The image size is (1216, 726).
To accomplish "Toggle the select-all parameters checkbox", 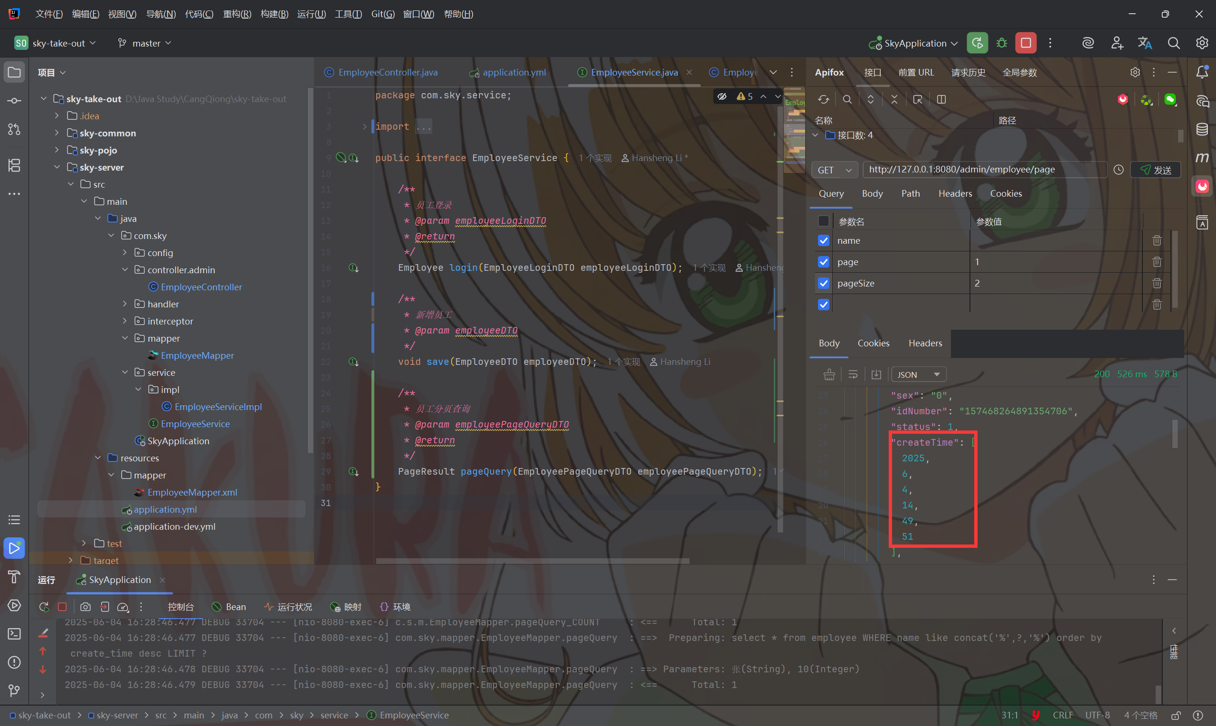I will click(x=823, y=221).
